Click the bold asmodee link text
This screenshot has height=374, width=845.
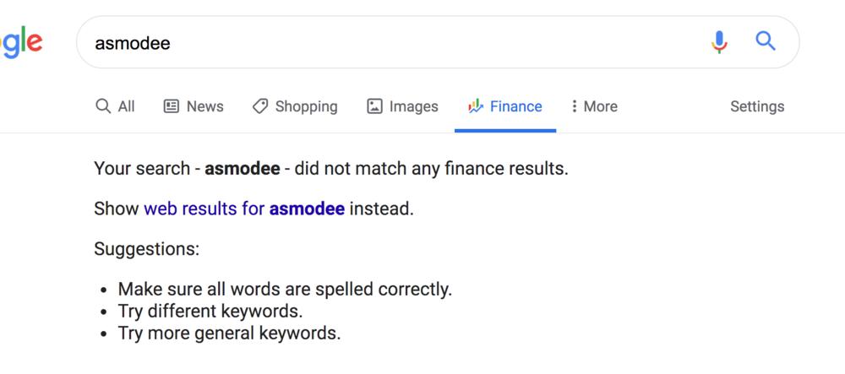(x=307, y=209)
